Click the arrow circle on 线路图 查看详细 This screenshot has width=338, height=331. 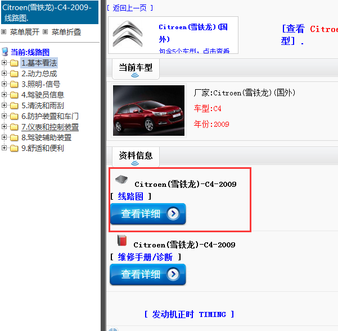click(173, 214)
